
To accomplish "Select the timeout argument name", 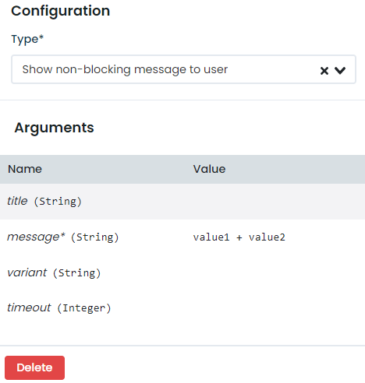I will click(29, 307).
